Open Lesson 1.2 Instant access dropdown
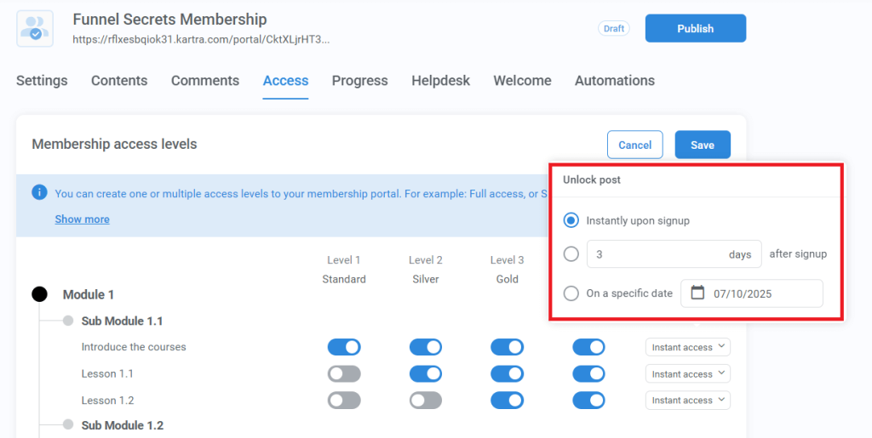 pyautogui.click(x=687, y=401)
